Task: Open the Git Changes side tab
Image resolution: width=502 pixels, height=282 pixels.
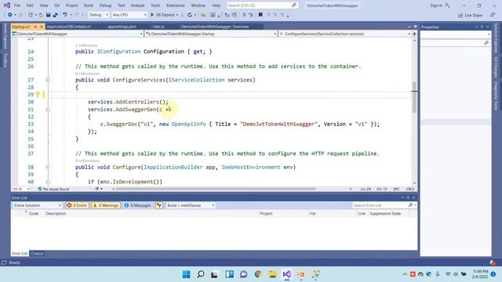Action: point(496,67)
